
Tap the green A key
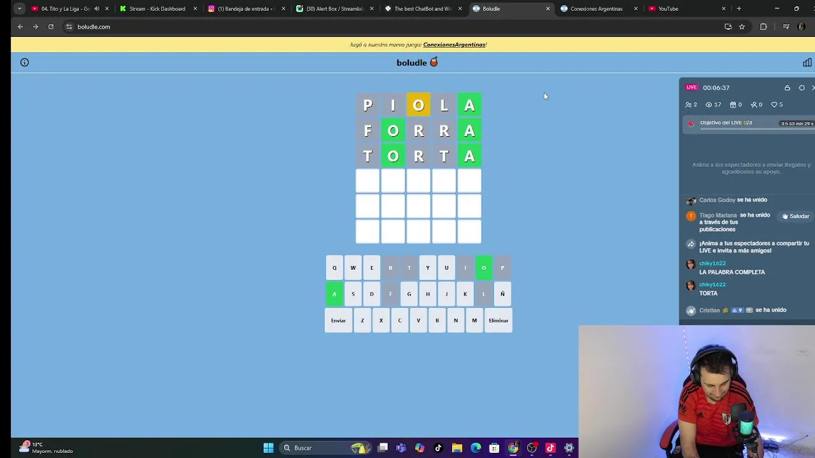coord(334,294)
